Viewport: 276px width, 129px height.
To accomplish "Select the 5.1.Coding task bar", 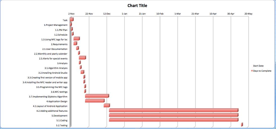I will [x=173, y=120].
